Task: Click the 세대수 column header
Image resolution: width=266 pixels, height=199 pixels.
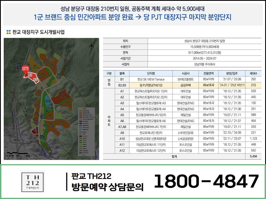Action: [253, 74]
